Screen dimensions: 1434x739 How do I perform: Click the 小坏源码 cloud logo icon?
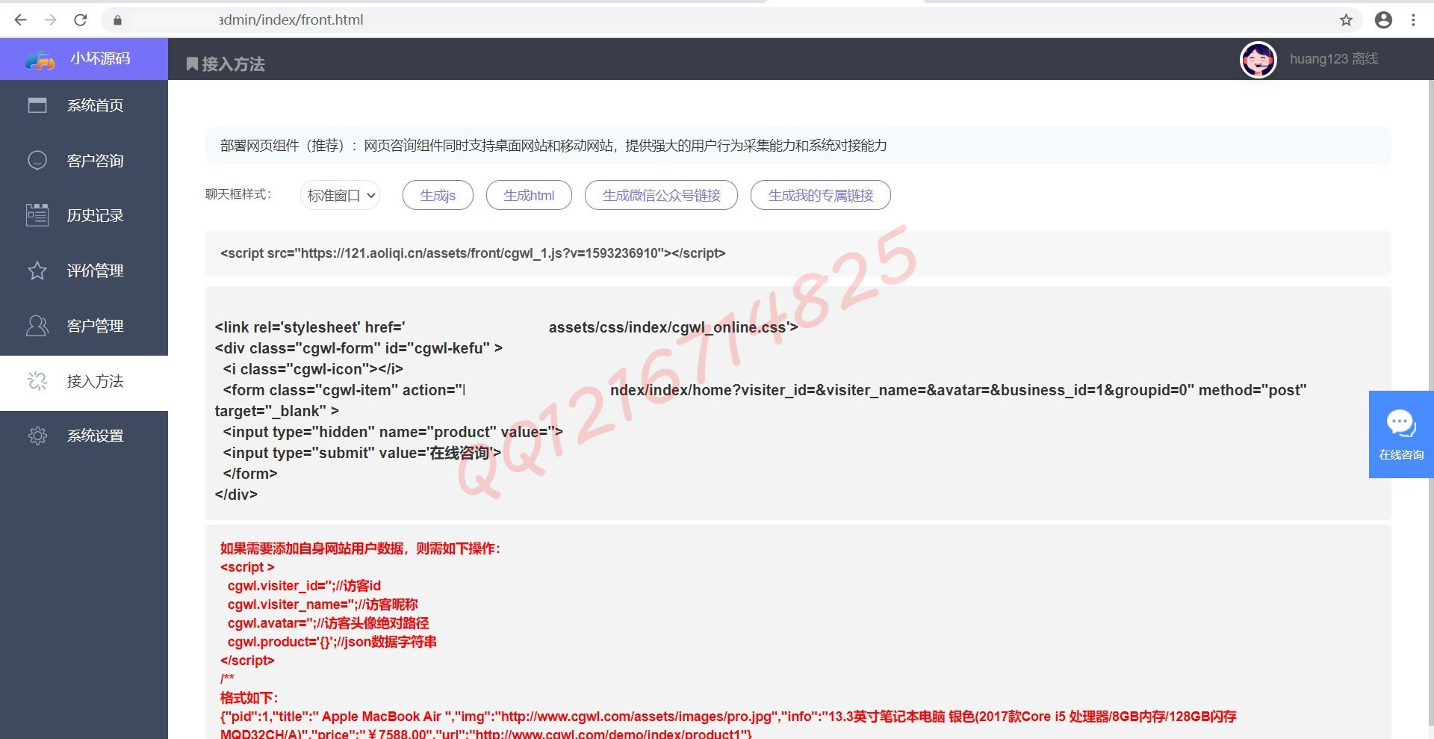(40, 60)
